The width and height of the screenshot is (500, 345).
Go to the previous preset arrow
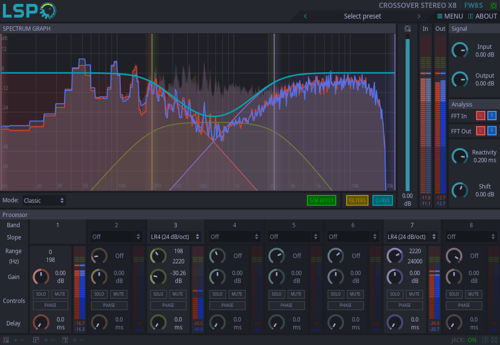[x=305, y=16]
